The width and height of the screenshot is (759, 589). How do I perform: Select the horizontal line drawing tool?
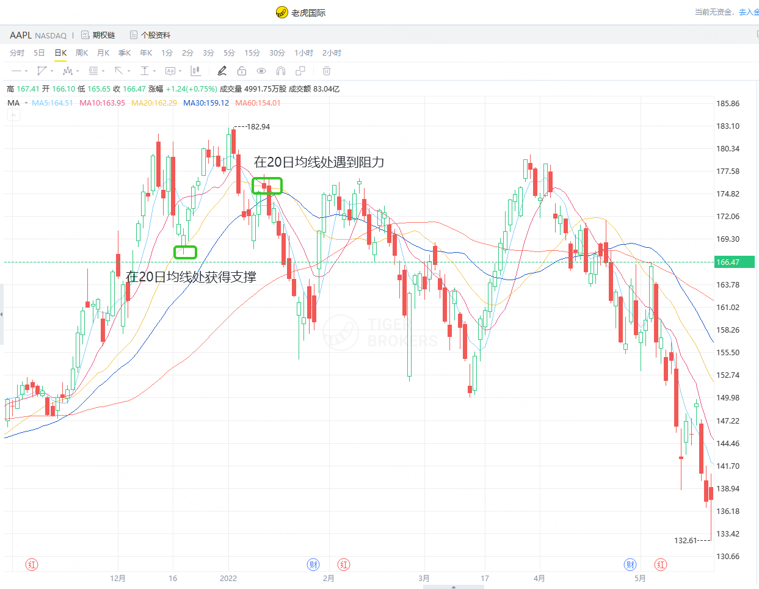click(x=16, y=71)
